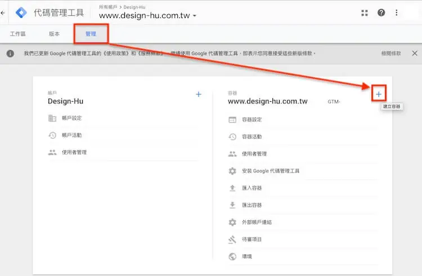Click the container 使用者管理 people icon

click(x=232, y=154)
